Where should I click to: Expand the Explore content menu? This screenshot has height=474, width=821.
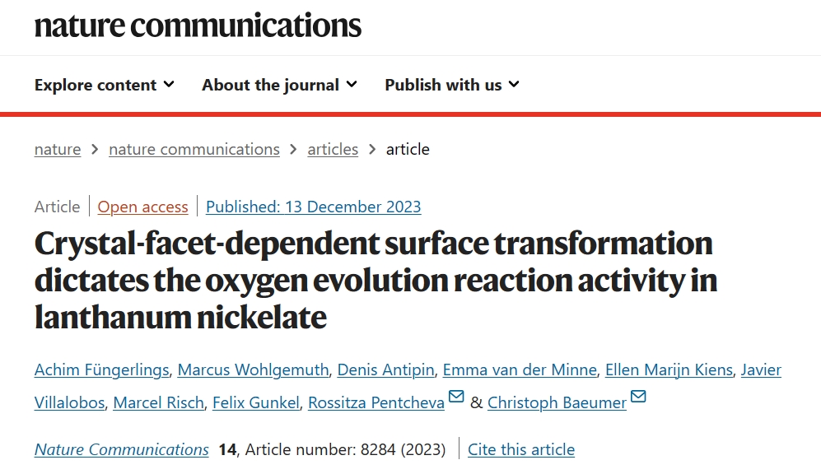105,85
